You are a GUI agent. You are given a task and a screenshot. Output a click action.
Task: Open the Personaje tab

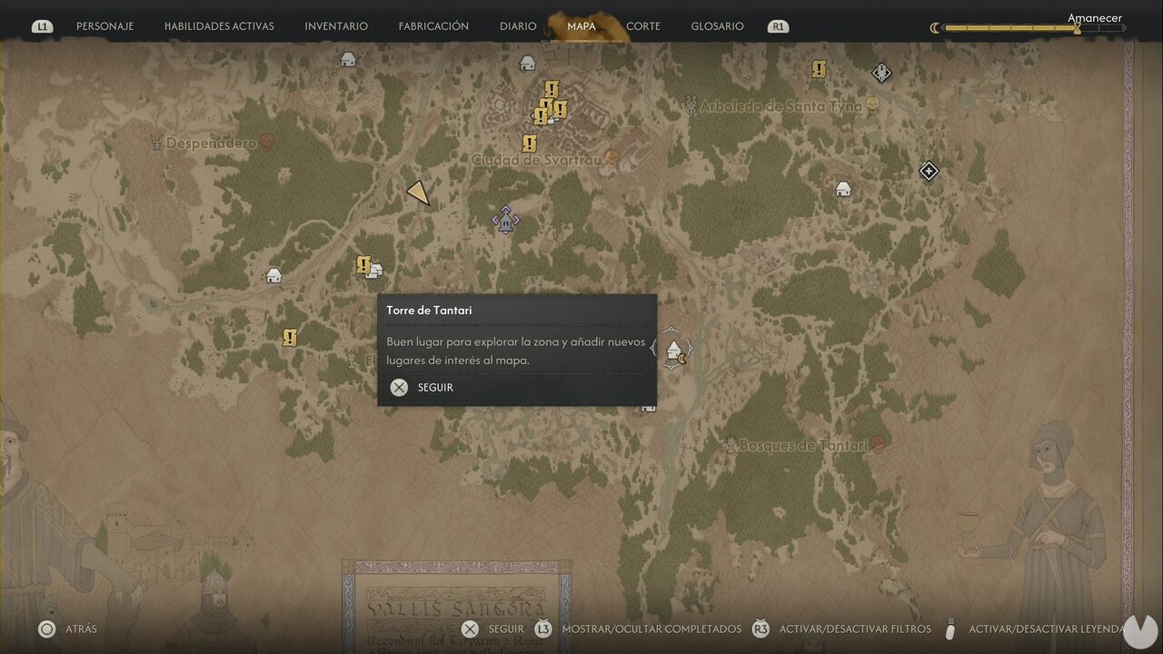(x=104, y=26)
